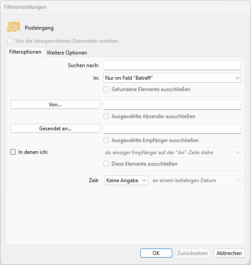Image resolution: width=251 pixels, height=265 pixels.
Task: Check 'Diese Elemente ausschließen' option
Action: point(106,164)
